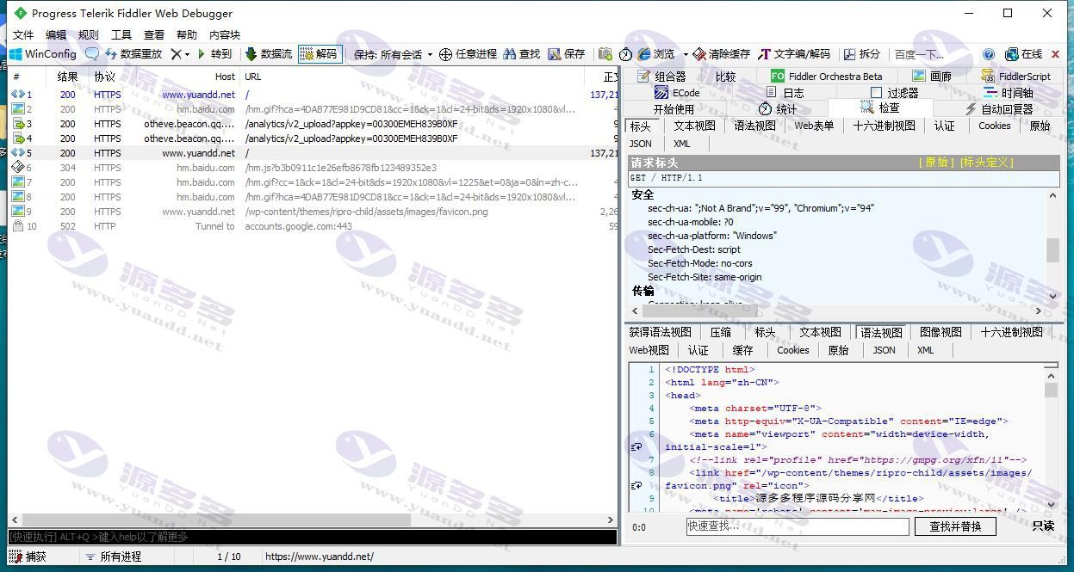Click the 查找 binoculars find button

coord(522,53)
